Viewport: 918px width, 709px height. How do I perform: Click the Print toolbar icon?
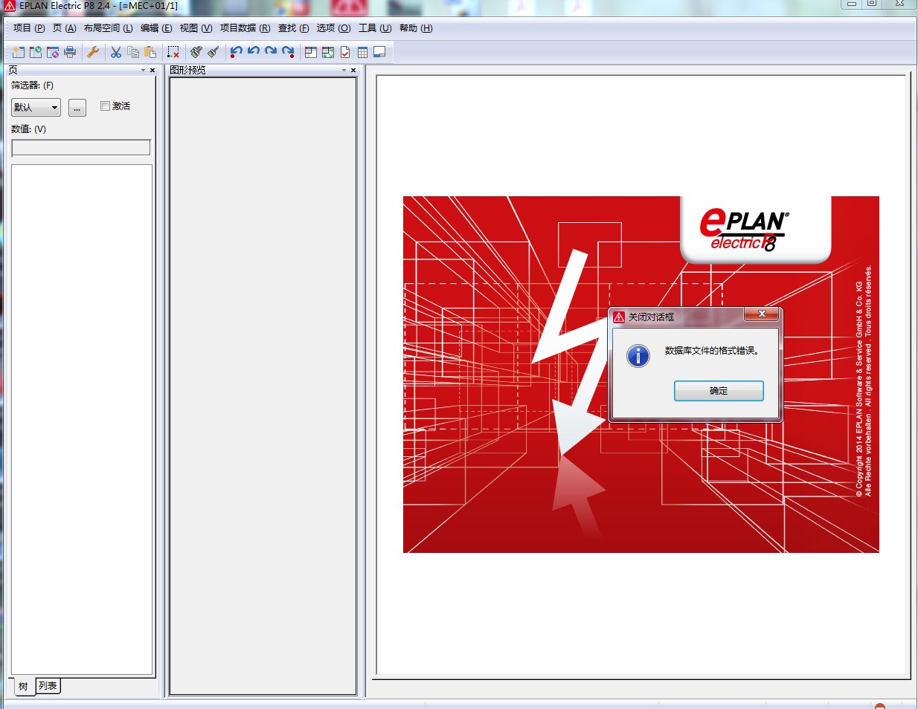[70, 52]
